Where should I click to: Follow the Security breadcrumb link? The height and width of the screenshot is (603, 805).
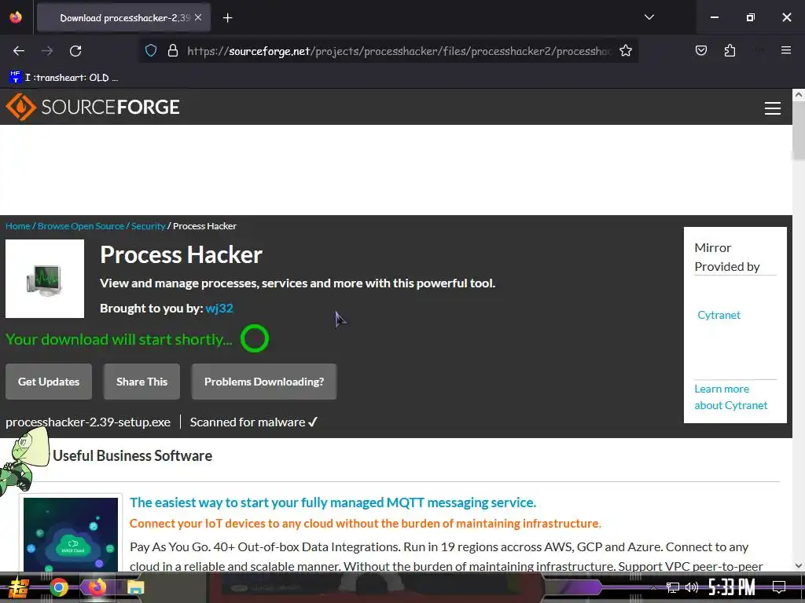click(148, 226)
